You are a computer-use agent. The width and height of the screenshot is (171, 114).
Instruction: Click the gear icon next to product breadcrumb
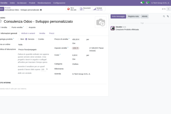click(x=41, y=10)
